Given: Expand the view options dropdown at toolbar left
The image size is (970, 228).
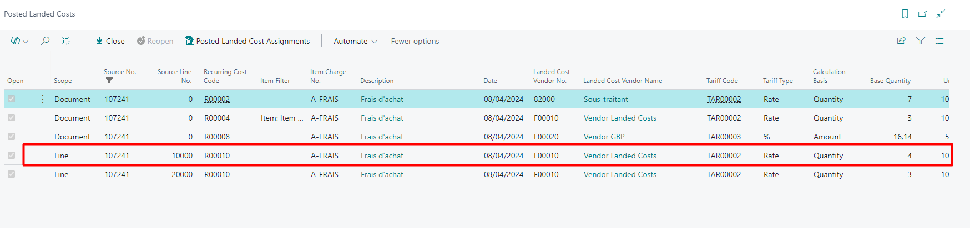Looking at the screenshot, I should click(20, 41).
